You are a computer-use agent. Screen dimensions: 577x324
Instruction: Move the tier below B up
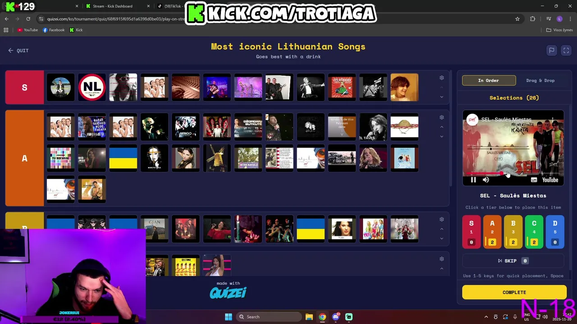(442, 269)
